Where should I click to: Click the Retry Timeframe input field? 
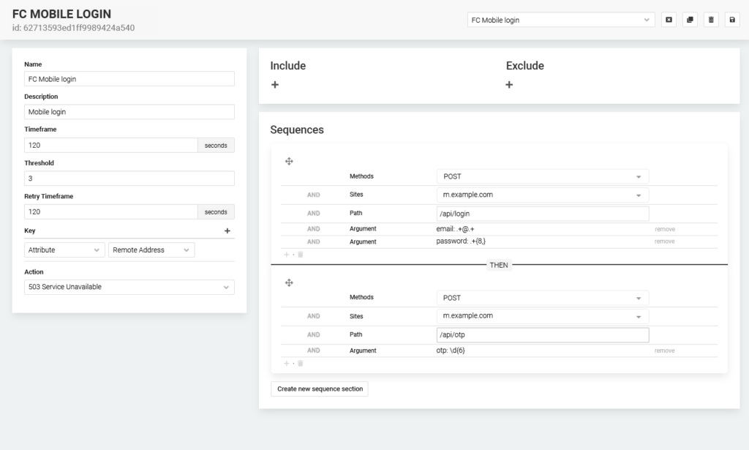111,211
